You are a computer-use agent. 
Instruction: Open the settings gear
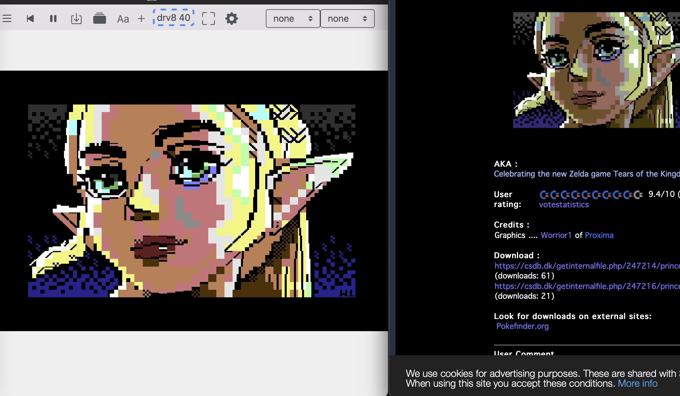232,19
